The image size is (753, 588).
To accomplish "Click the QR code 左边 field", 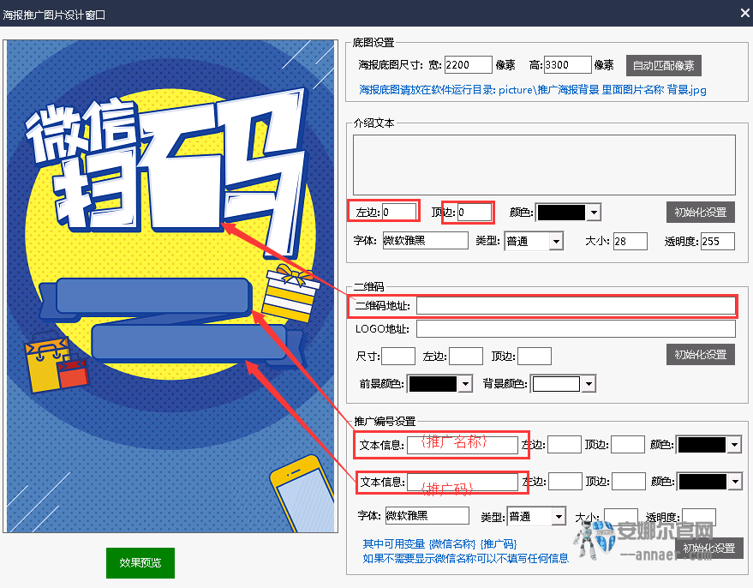I will (x=466, y=357).
